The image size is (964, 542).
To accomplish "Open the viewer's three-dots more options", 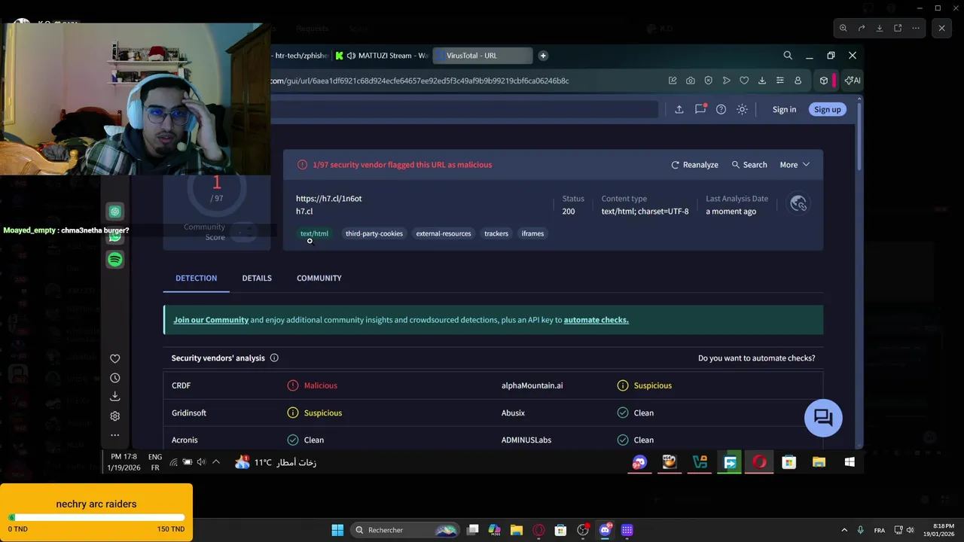I will pyautogui.click(x=916, y=28).
